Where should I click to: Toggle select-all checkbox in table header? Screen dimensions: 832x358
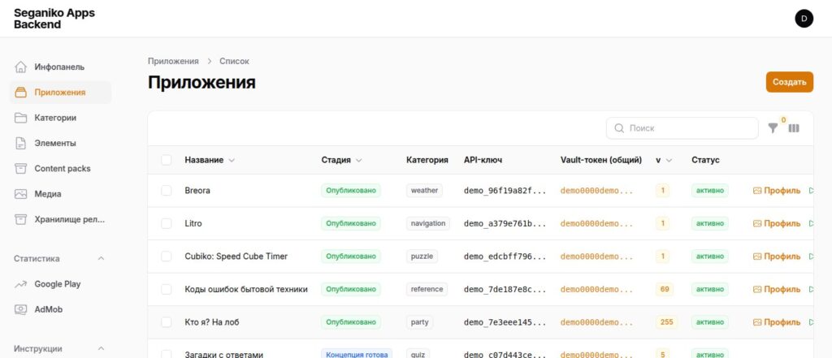[167, 160]
